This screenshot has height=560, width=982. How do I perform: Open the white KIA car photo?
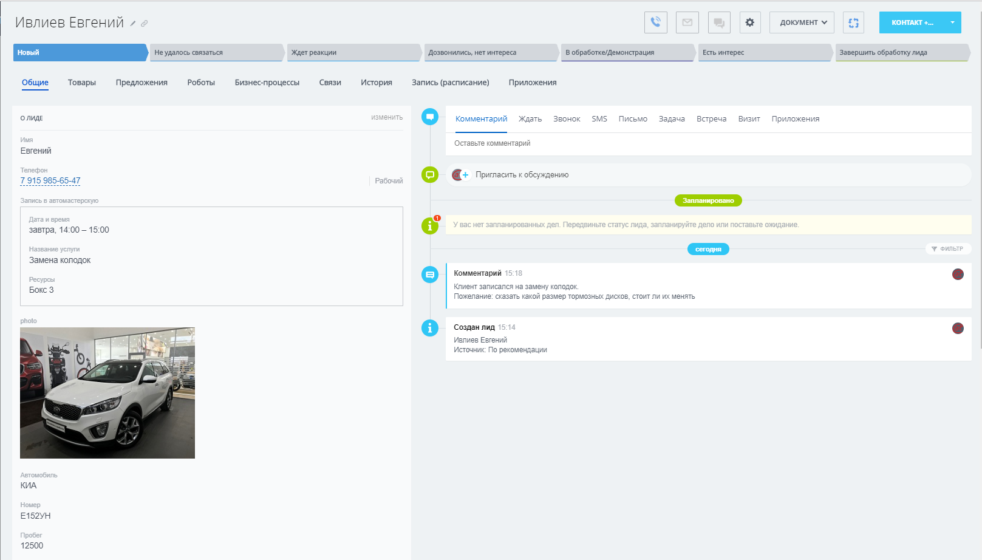[107, 393]
